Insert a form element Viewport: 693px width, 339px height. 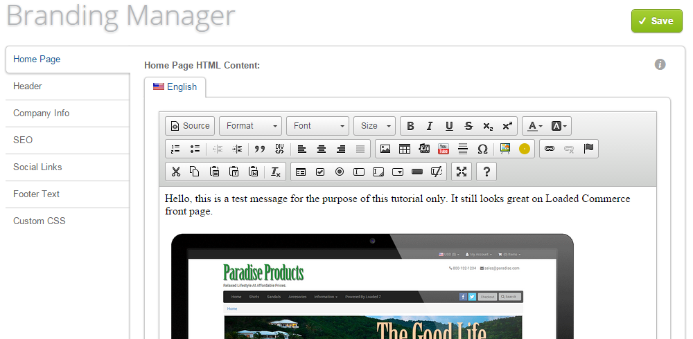[301, 172]
